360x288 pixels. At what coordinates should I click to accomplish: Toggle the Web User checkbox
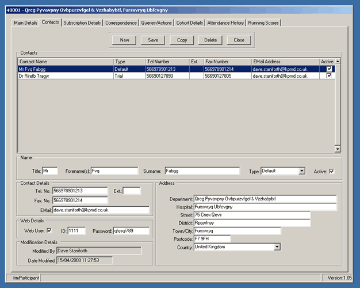point(49,230)
